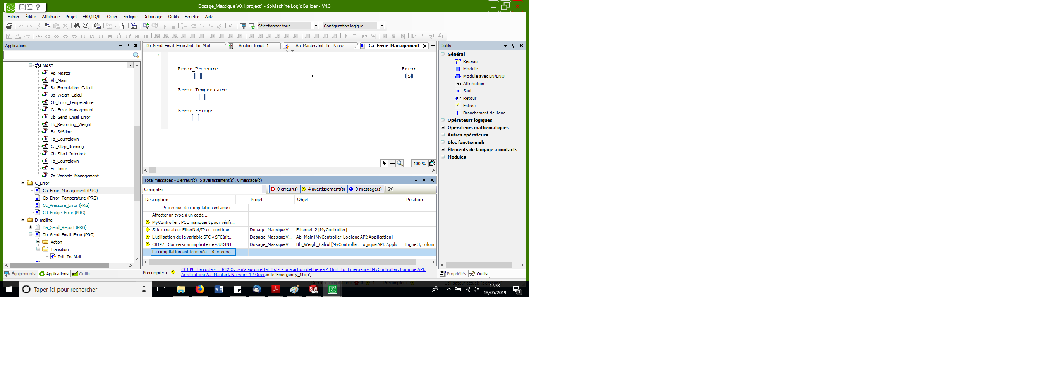The width and height of the screenshot is (1041, 382).
Task: Click the copy icon in the toolbar
Action: pyautogui.click(x=47, y=26)
